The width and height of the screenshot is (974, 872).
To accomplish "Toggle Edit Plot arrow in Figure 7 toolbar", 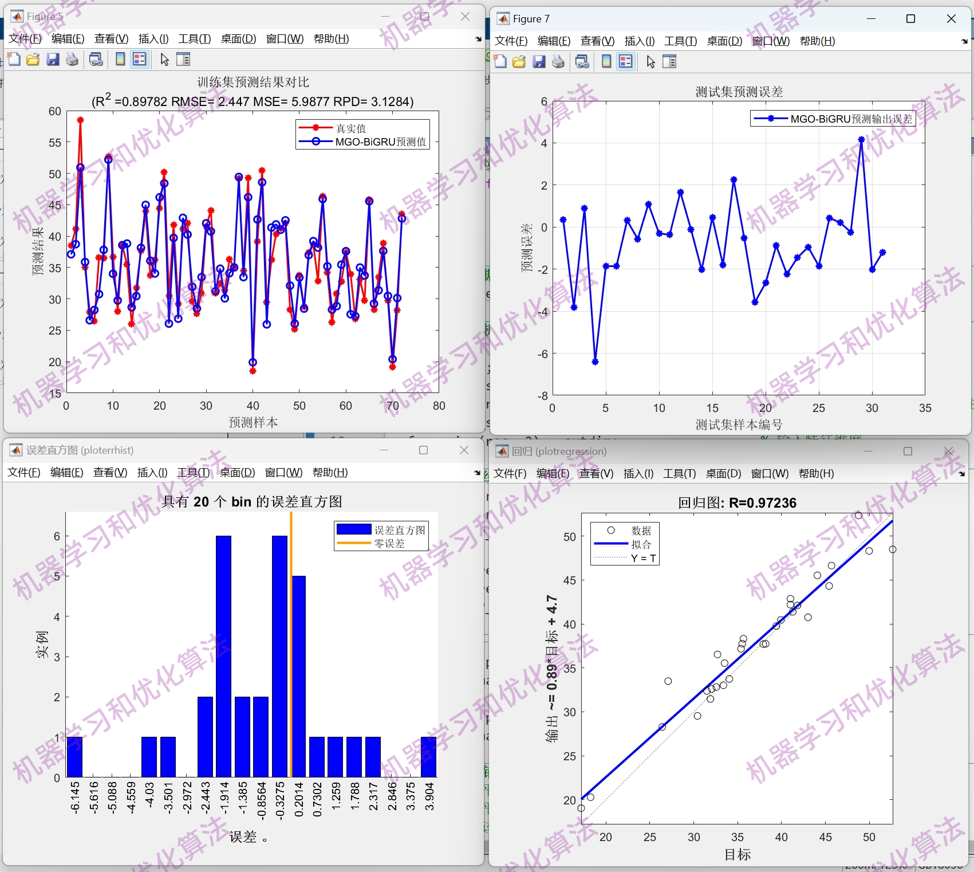I will 650,61.
